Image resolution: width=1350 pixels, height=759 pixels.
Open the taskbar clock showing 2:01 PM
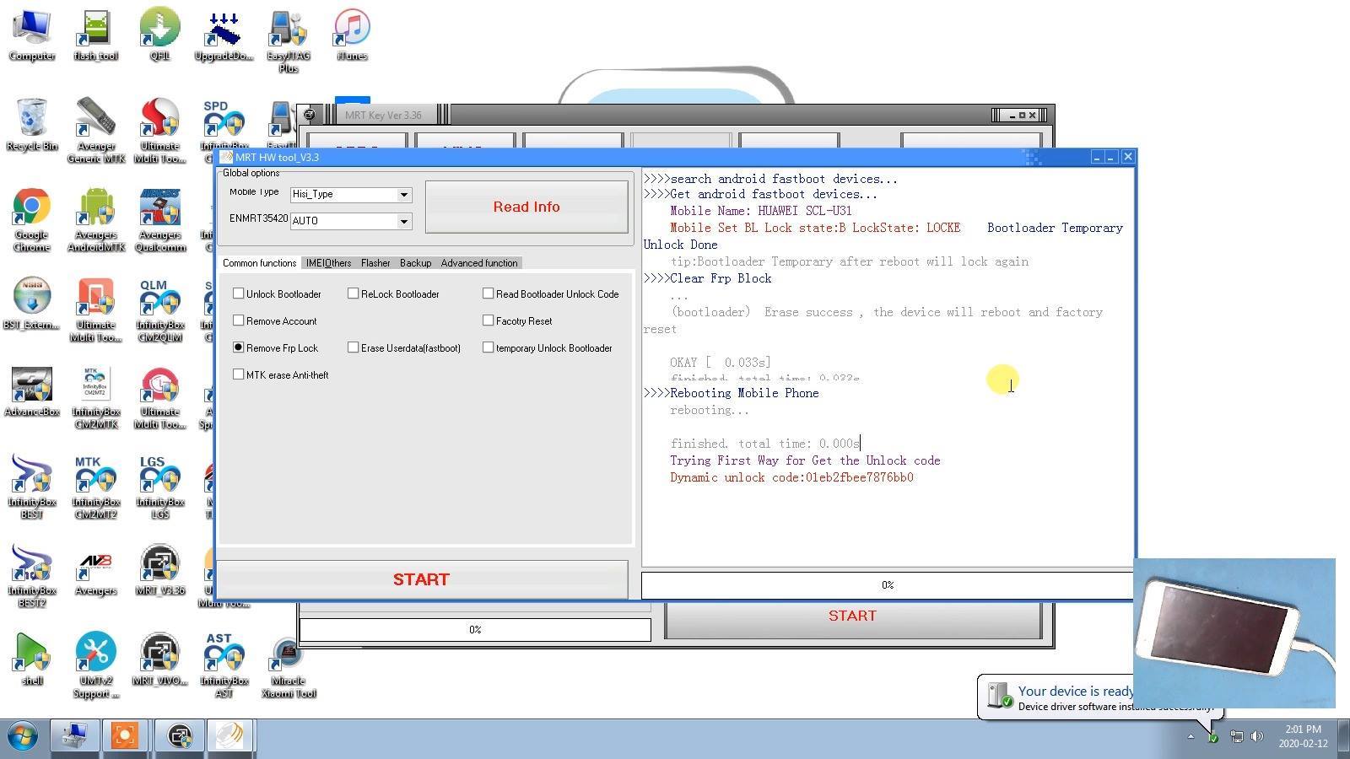click(1304, 736)
